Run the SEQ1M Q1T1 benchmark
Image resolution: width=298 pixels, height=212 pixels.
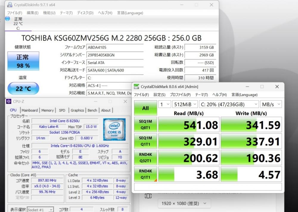[x=145, y=141]
